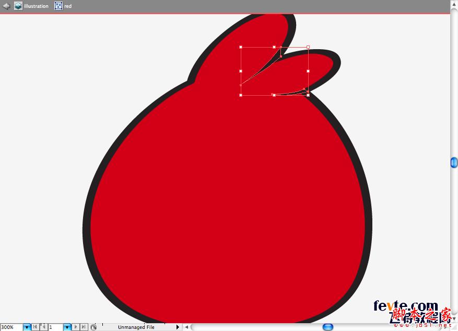Screen dimensions: 458x331
Task: Click the bounding box top-left corner handle
Action: pos(241,47)
